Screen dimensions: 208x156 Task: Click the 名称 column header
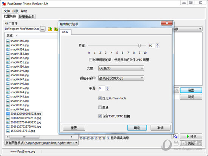(x=9, y=36)
